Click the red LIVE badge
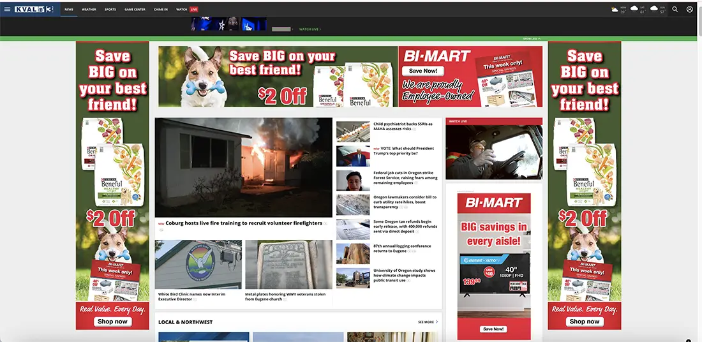Viewport: 702px width, 342px height. (x=193, y=10)
